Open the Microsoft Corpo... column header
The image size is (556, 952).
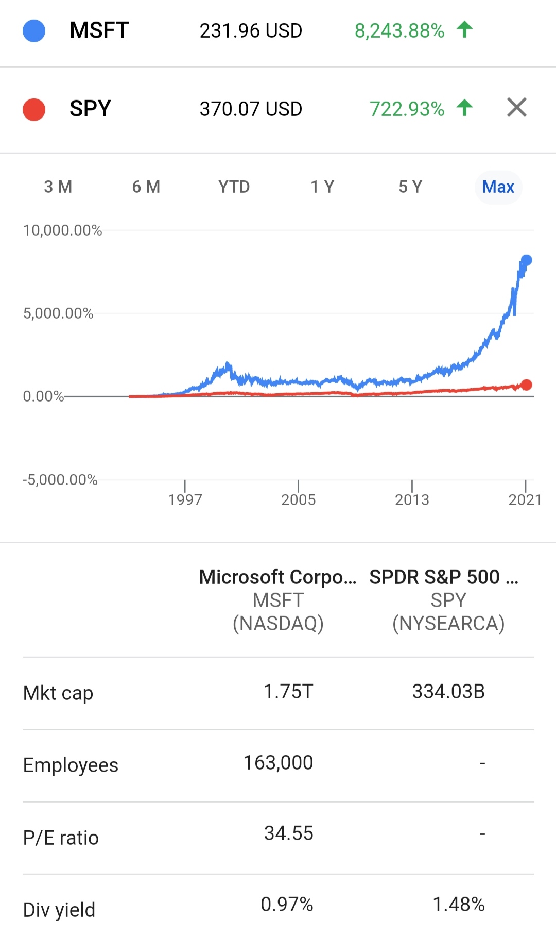point(278,600)
